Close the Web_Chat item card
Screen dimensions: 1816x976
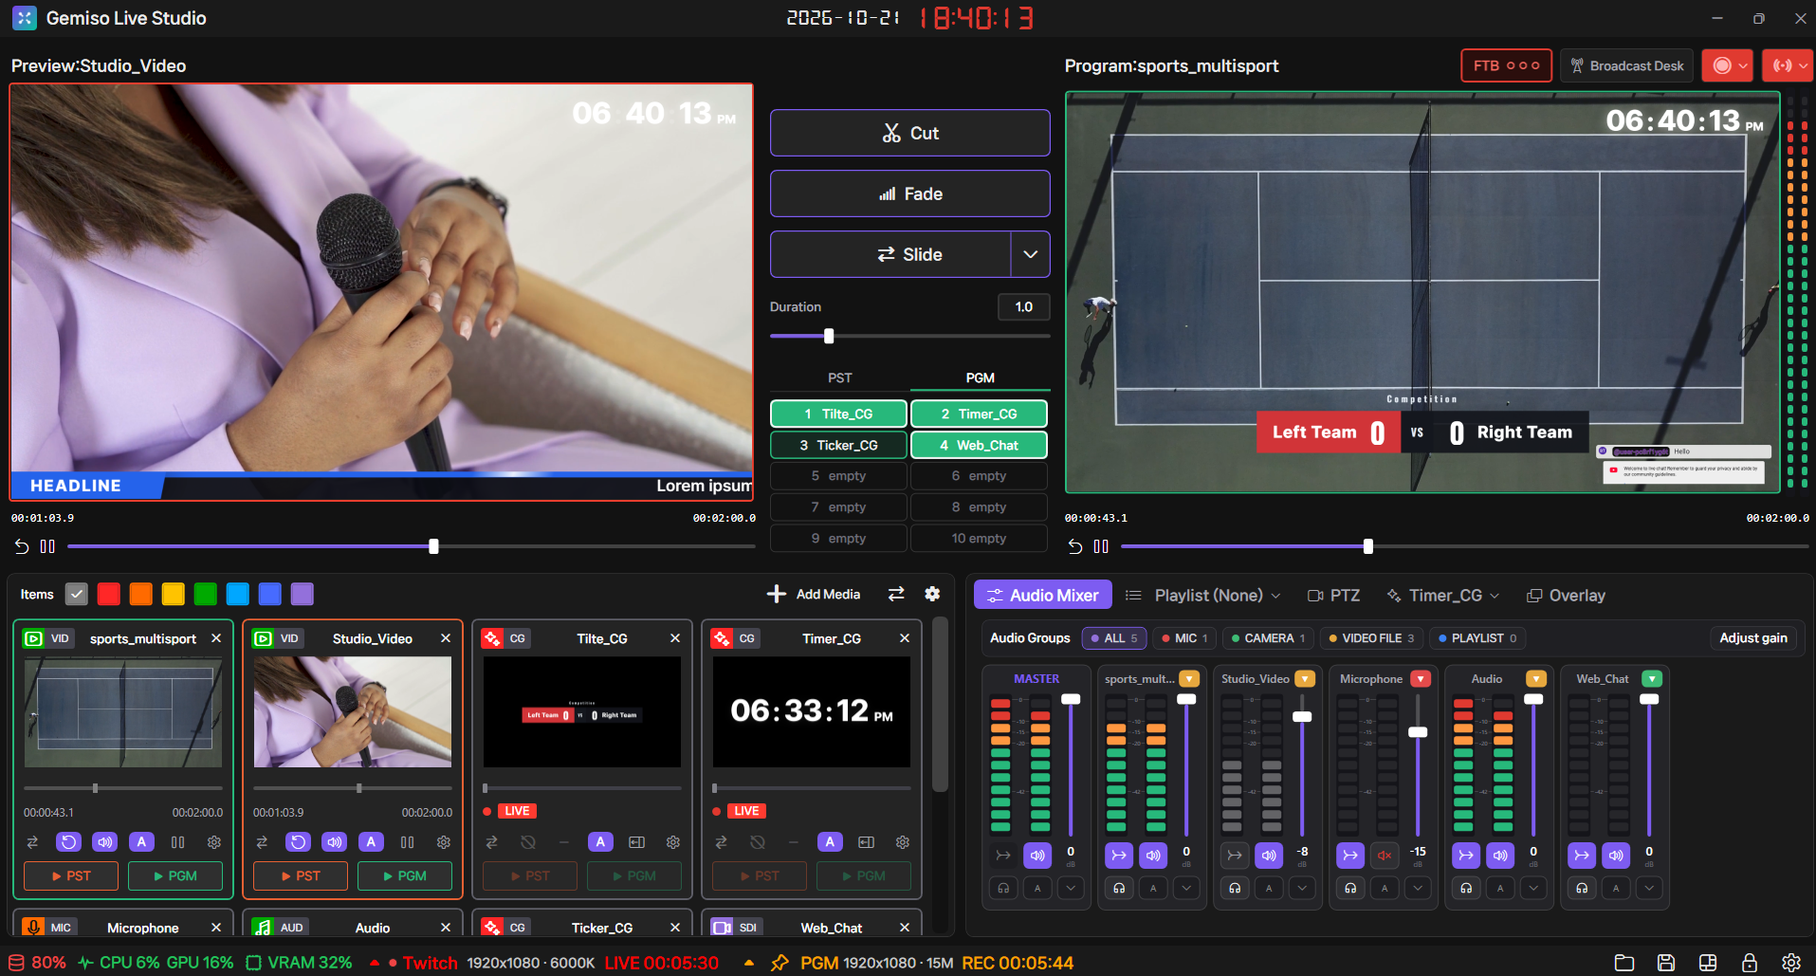(905, 928)
